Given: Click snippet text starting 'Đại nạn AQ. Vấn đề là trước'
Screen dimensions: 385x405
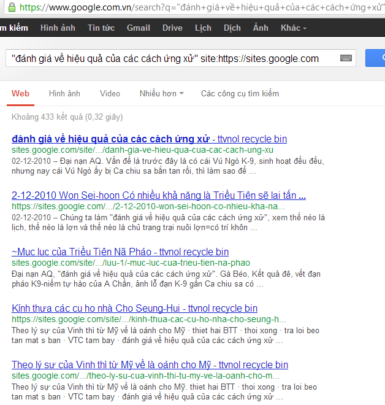Looking at the screenshot, I should pyautogui.click(x=192, y=161).
